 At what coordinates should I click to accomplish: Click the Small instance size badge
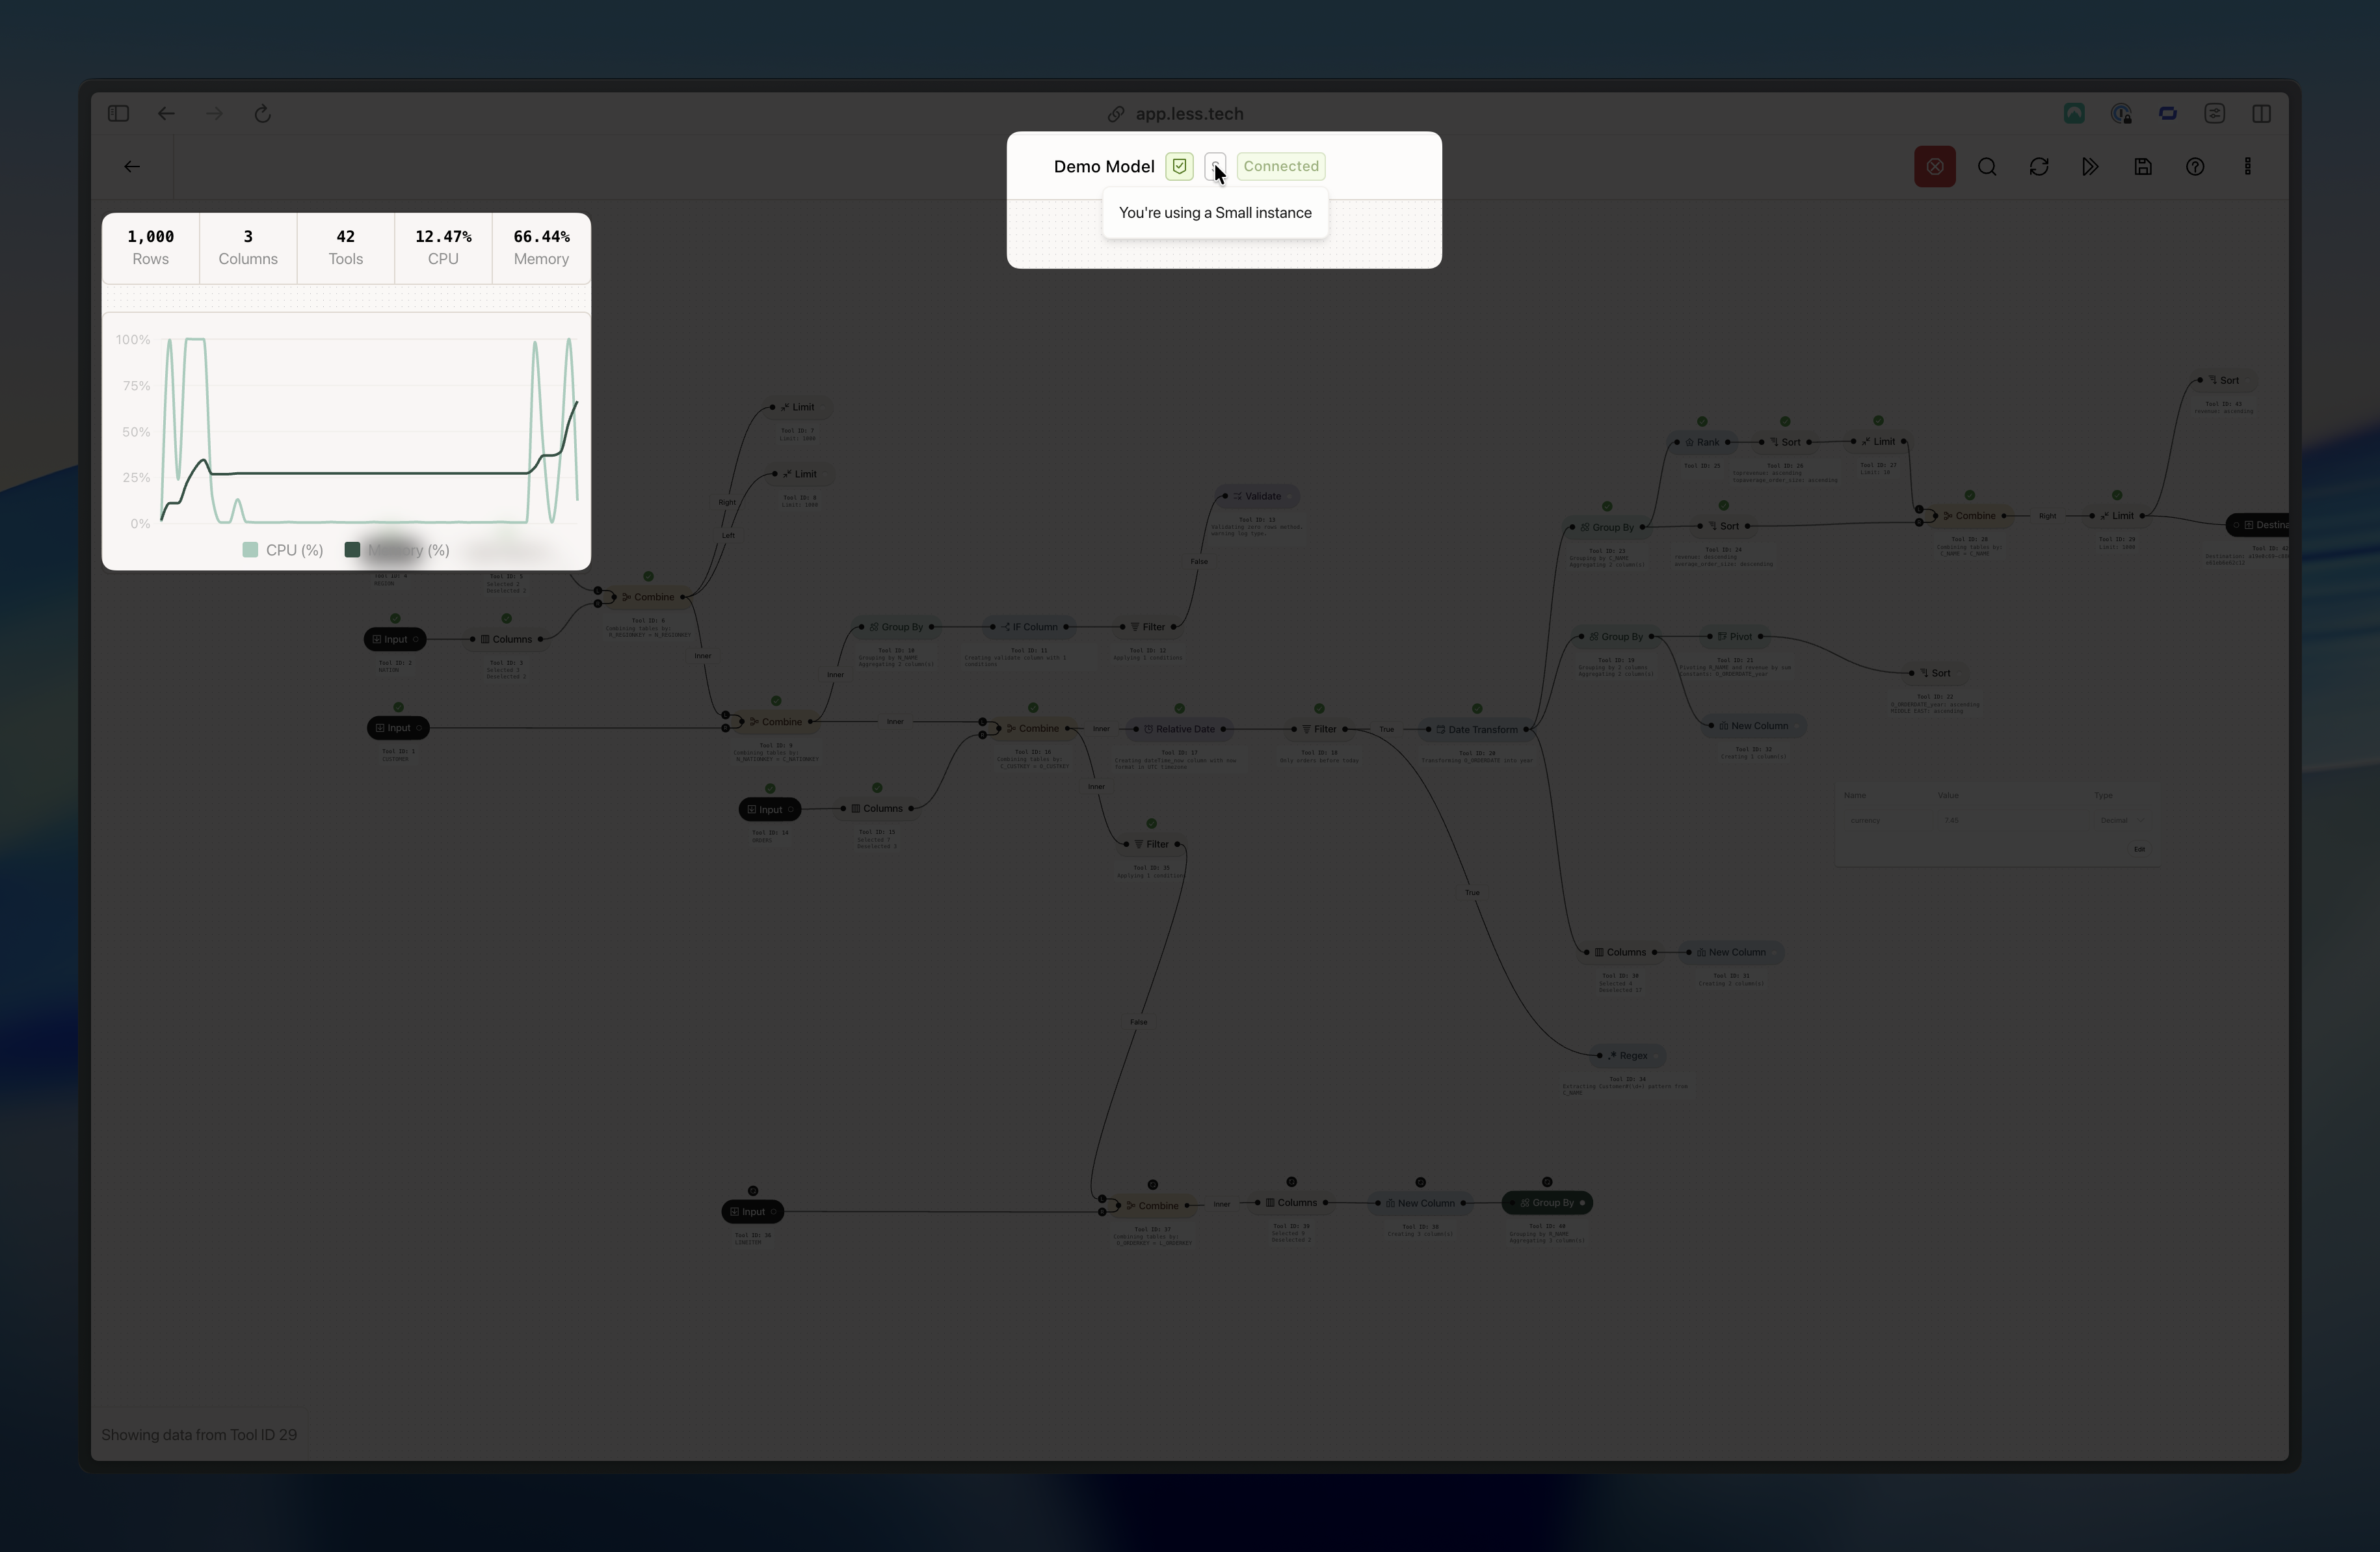tap(1214, 165)
